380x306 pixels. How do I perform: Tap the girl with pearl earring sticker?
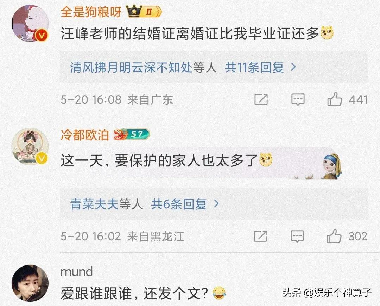pos(331,166)
